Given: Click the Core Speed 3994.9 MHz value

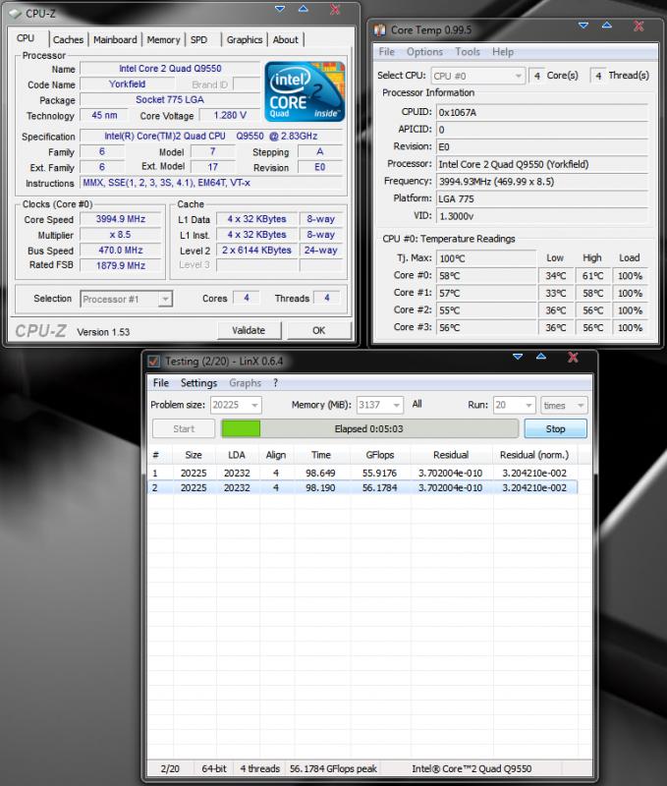Looking at the screenshot, I should coord(121,219).
